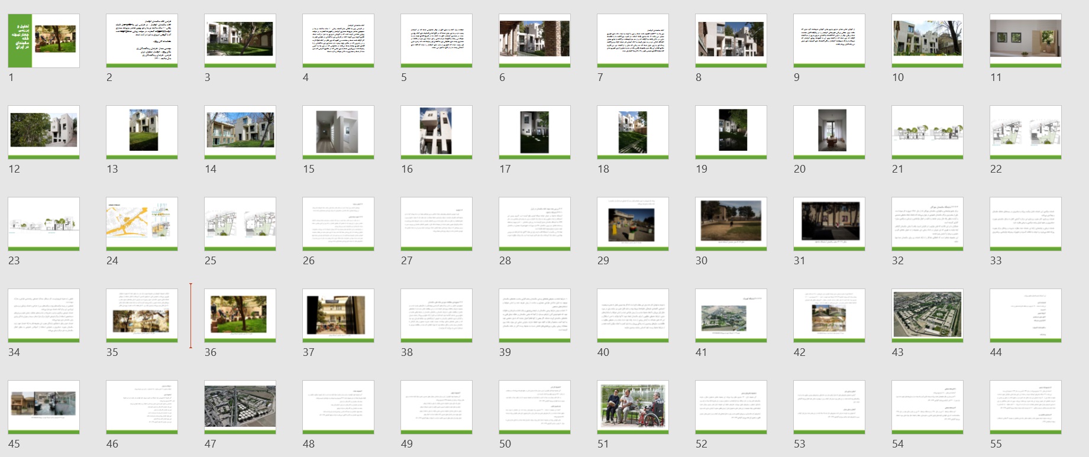Select slide 12 thumbnail with large tree
This screenshot has height=457, width=1089.
tap(44, 132)
